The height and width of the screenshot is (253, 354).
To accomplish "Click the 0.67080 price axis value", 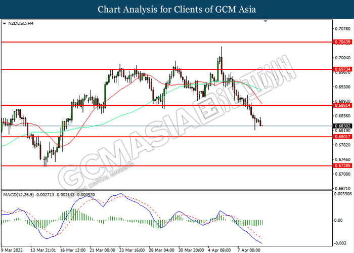I will point(342,174).
